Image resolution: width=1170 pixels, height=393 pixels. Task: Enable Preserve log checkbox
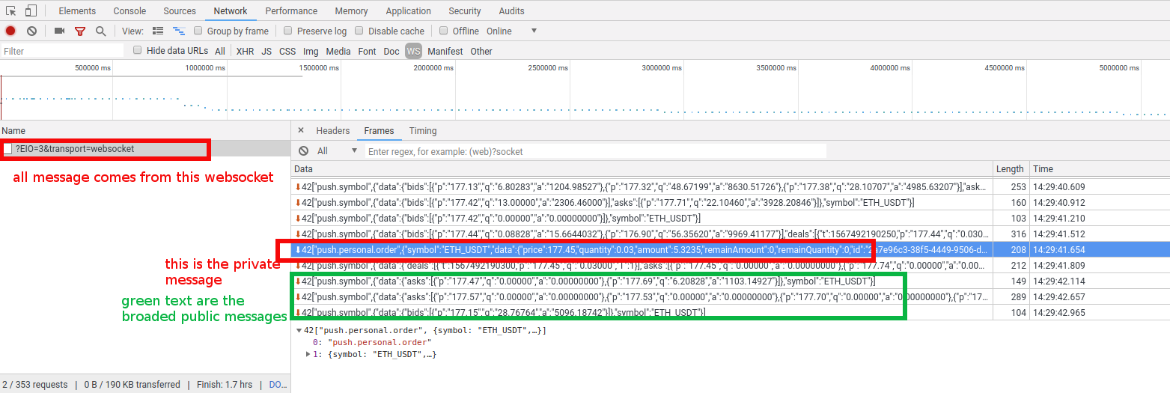coord(288,31)
